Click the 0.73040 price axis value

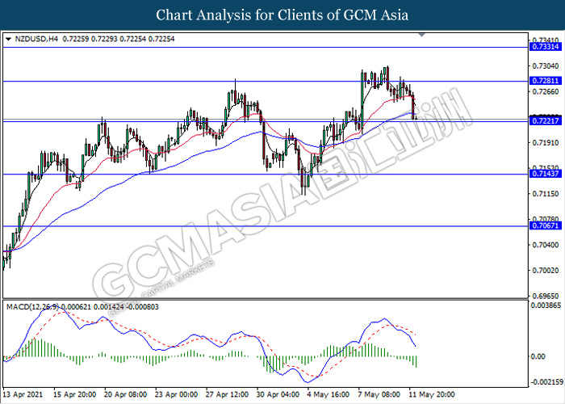pos(546,66)
